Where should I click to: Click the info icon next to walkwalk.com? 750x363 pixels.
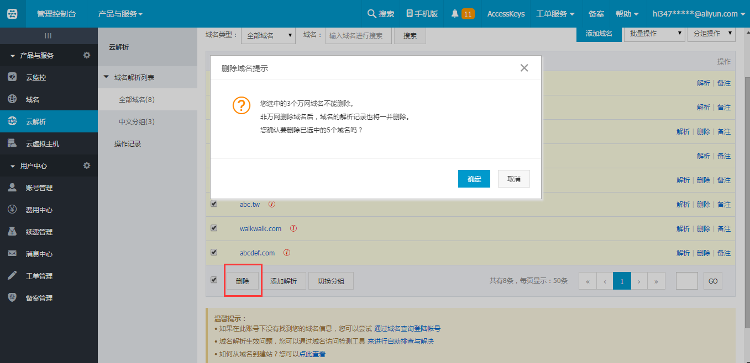293,228
